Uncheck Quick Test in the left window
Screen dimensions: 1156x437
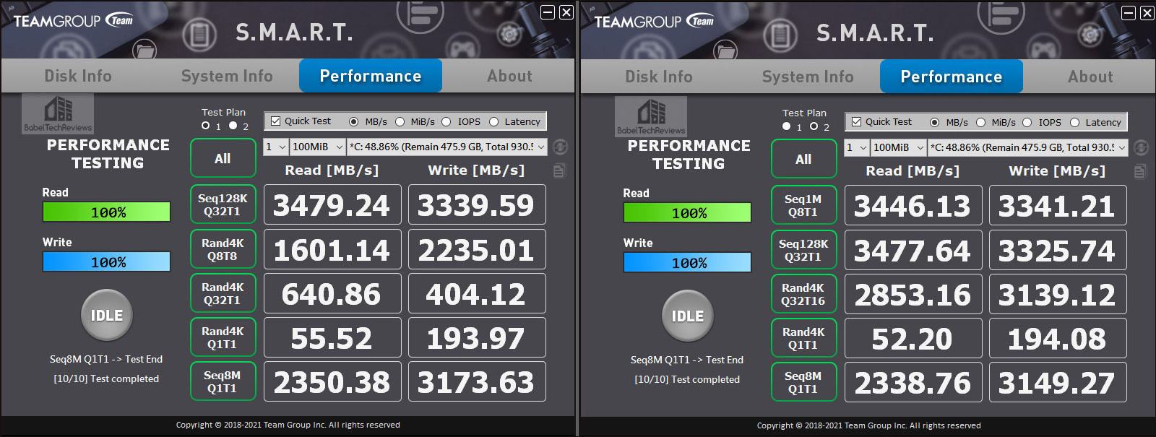(x=275, y=121)
